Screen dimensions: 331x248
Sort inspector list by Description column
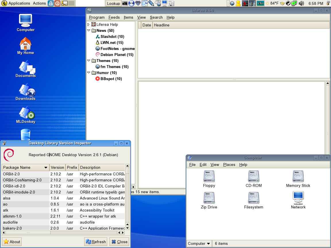[102, 167]
